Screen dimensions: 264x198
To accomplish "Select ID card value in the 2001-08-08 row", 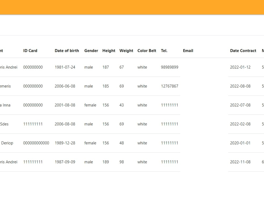I will tap(33, 105).
